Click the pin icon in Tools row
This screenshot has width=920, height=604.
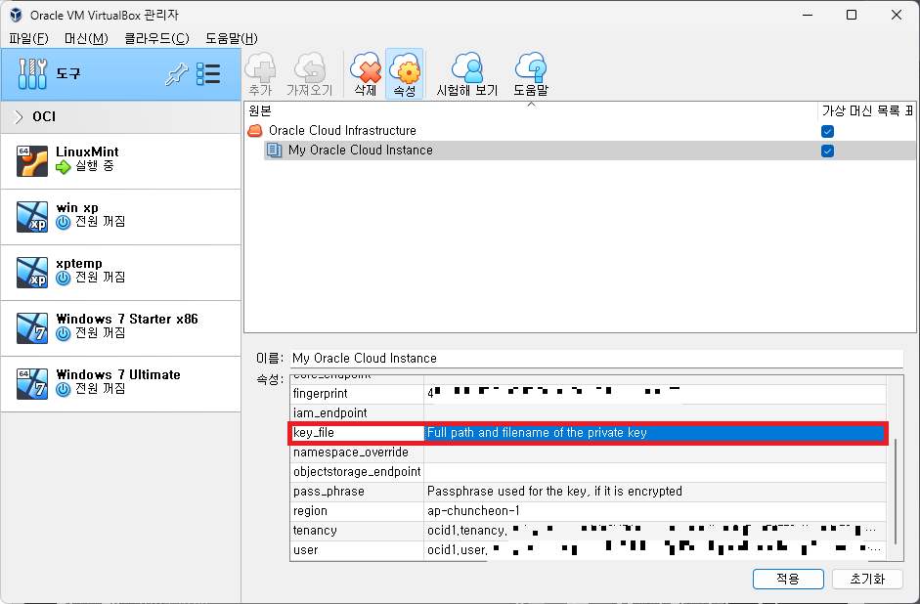click(176, 74)
